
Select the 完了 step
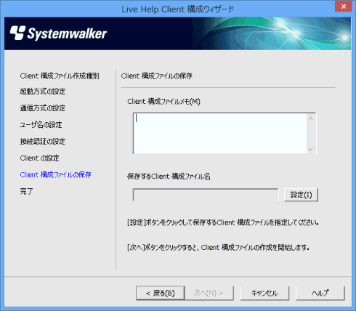click(26, 191)
